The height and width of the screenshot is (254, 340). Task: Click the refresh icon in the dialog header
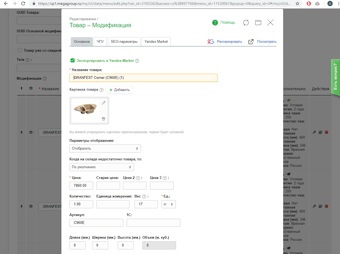click(x=246, y=23)
